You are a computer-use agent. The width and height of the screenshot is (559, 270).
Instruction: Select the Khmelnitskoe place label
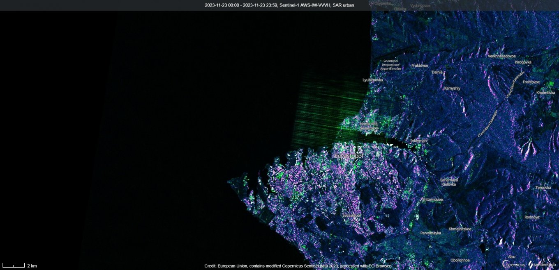pos(460,229)
